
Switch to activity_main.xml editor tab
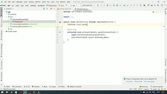coord(65,9)
